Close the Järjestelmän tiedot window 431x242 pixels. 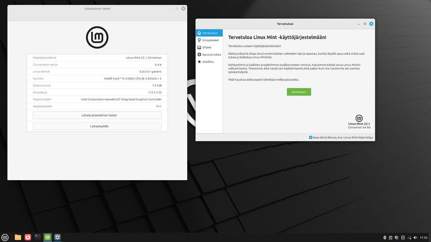point(183,9)
